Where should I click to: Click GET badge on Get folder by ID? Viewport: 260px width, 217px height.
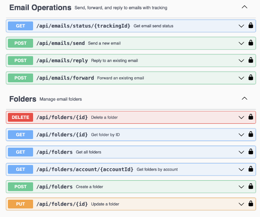[20, 135]
